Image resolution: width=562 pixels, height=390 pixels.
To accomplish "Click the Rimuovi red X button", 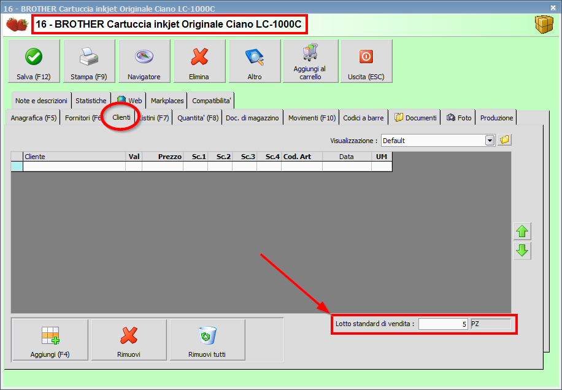I will pos(129,340).
